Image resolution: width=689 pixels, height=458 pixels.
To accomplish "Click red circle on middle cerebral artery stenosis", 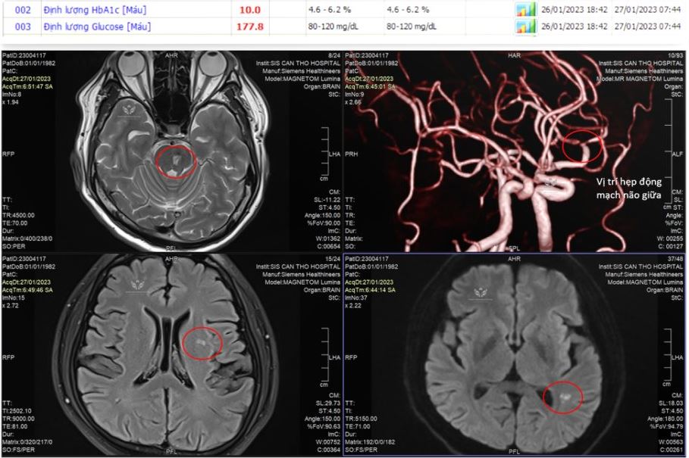I will pyautogui.click(x=582, y=146).
